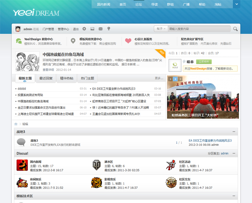Click the search magnifier icon
This screenshot has width=252, height=203.
pyautogui.click(x=235, y=29)
